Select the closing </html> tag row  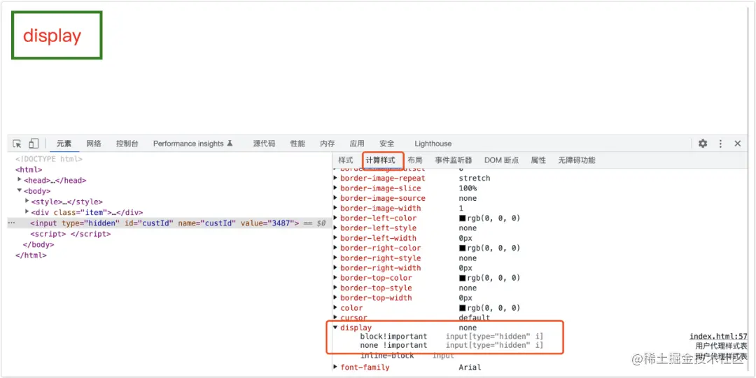(31, 255)
